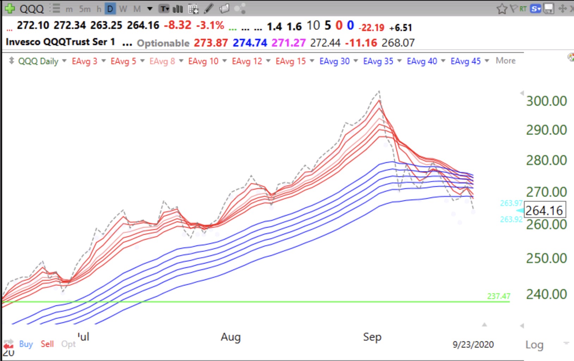
Task: Click the red arrows icon beside Buy
Action: (x=8, y=344)
